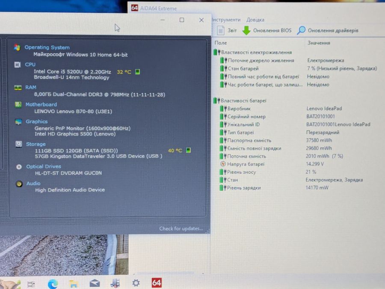Click the Оновлення драйверів magnifier icon
385x289 pixels.
(x=301, y=30)
